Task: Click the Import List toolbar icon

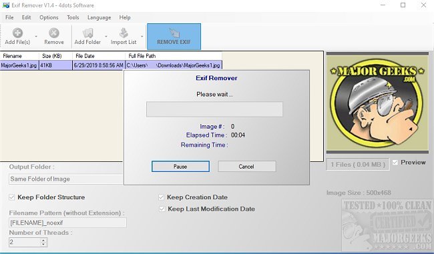Action: [x=124, y=33]
